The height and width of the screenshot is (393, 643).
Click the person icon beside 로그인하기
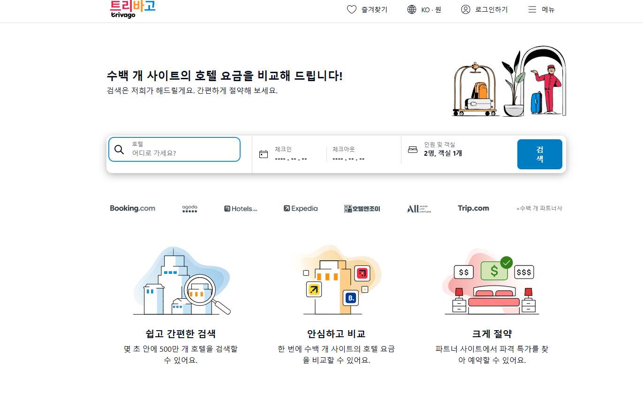[465, 9]
